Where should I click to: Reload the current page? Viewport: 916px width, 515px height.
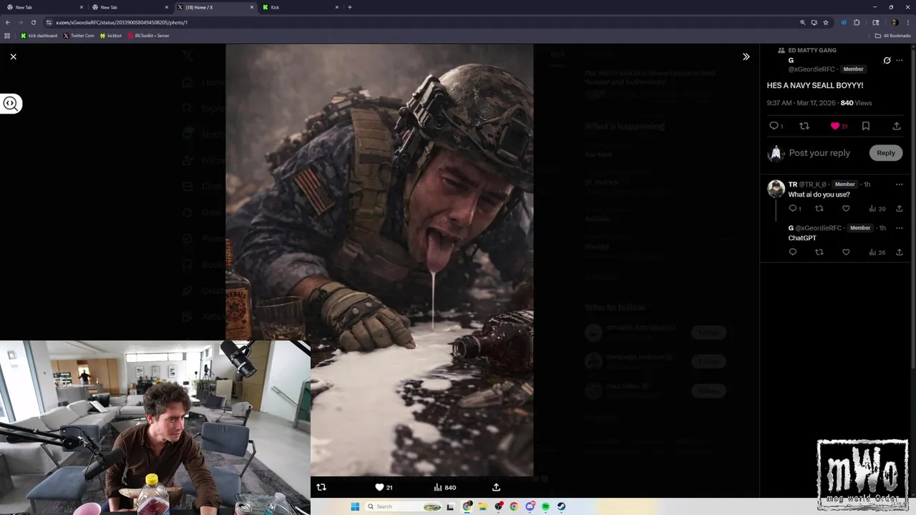pos(33,22)
